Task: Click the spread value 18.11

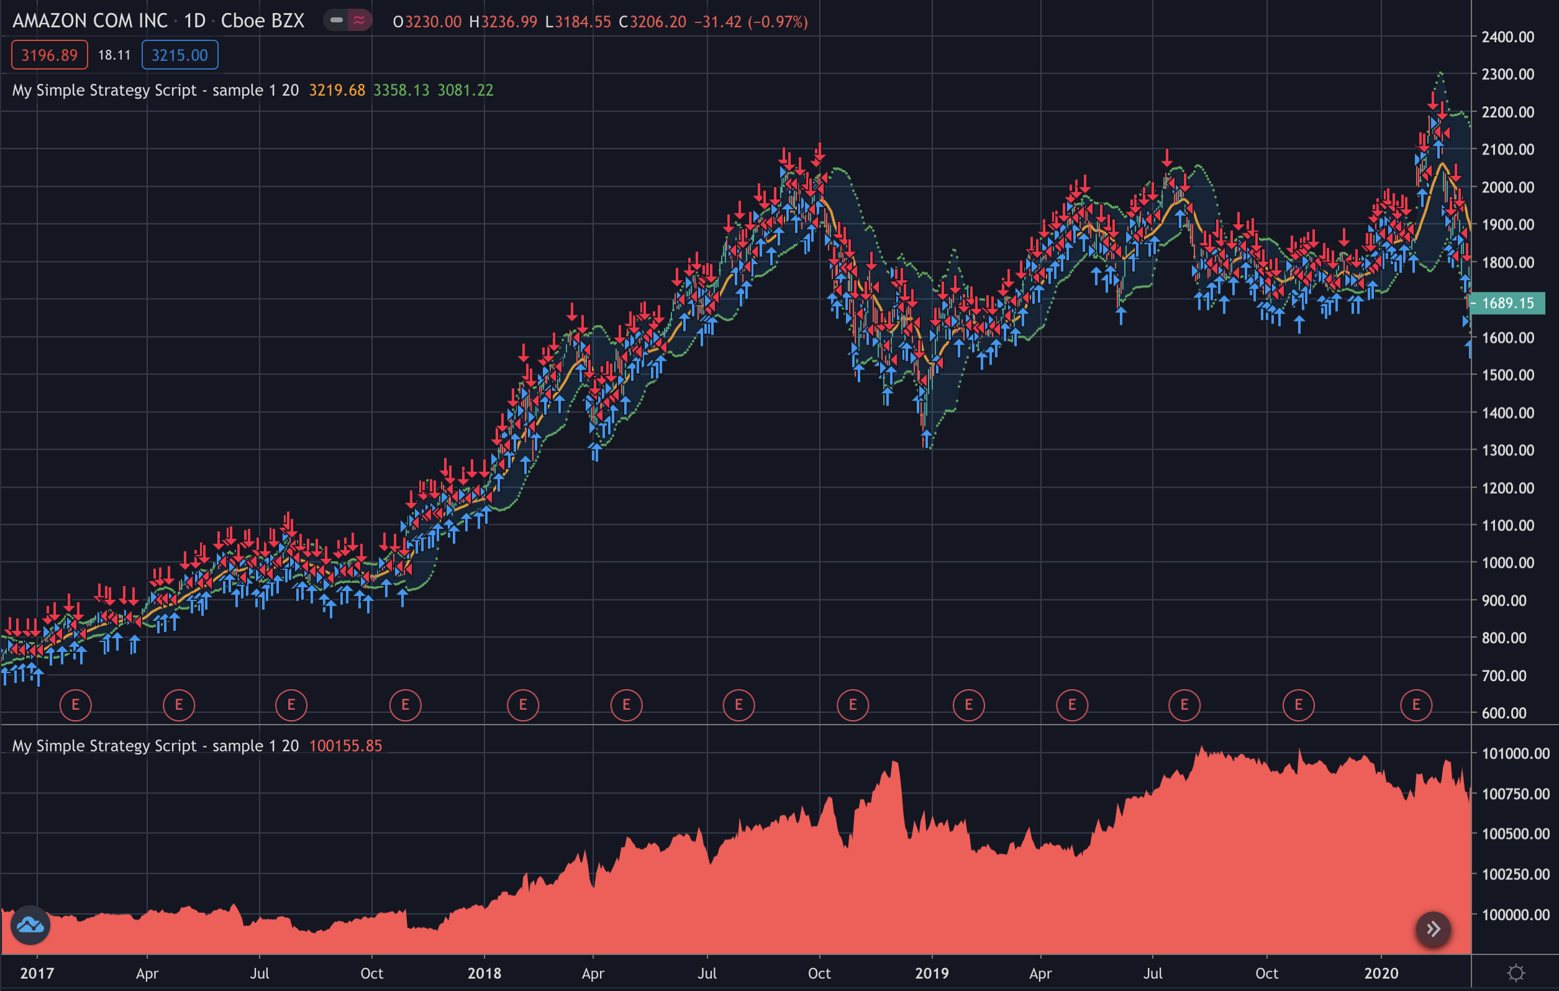Action: pos(114,55)
